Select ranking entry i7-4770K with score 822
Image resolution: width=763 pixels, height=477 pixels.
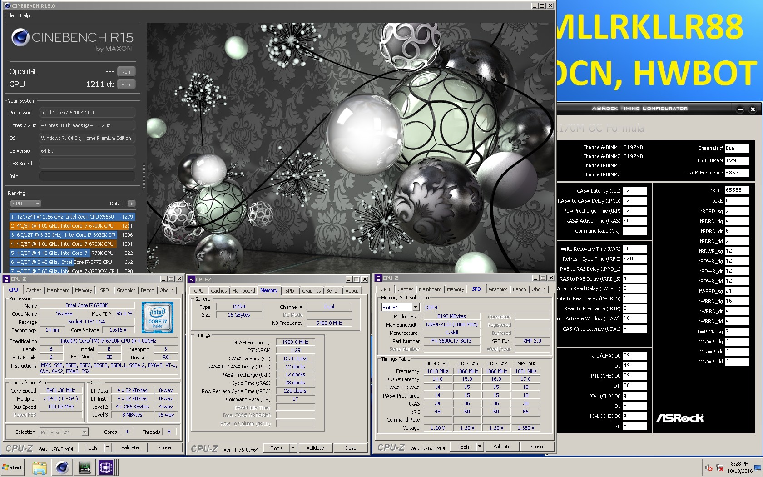coord(72,253)
